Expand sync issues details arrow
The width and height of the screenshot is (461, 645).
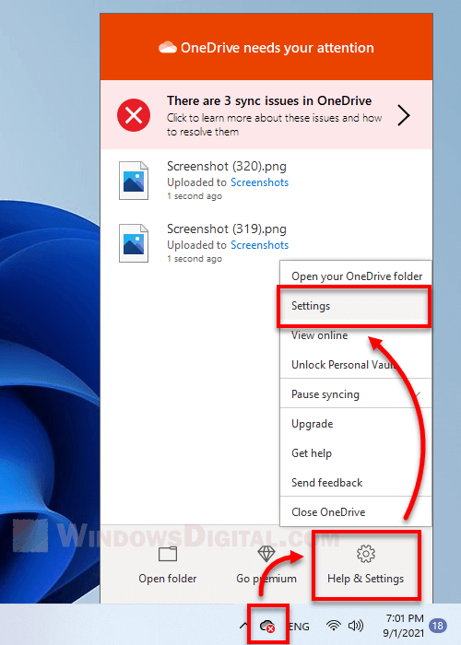point(404,115)
